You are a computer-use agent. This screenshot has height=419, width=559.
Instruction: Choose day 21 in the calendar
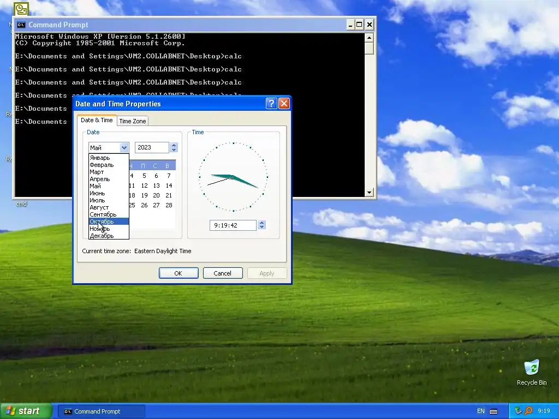tap(169, 195)
